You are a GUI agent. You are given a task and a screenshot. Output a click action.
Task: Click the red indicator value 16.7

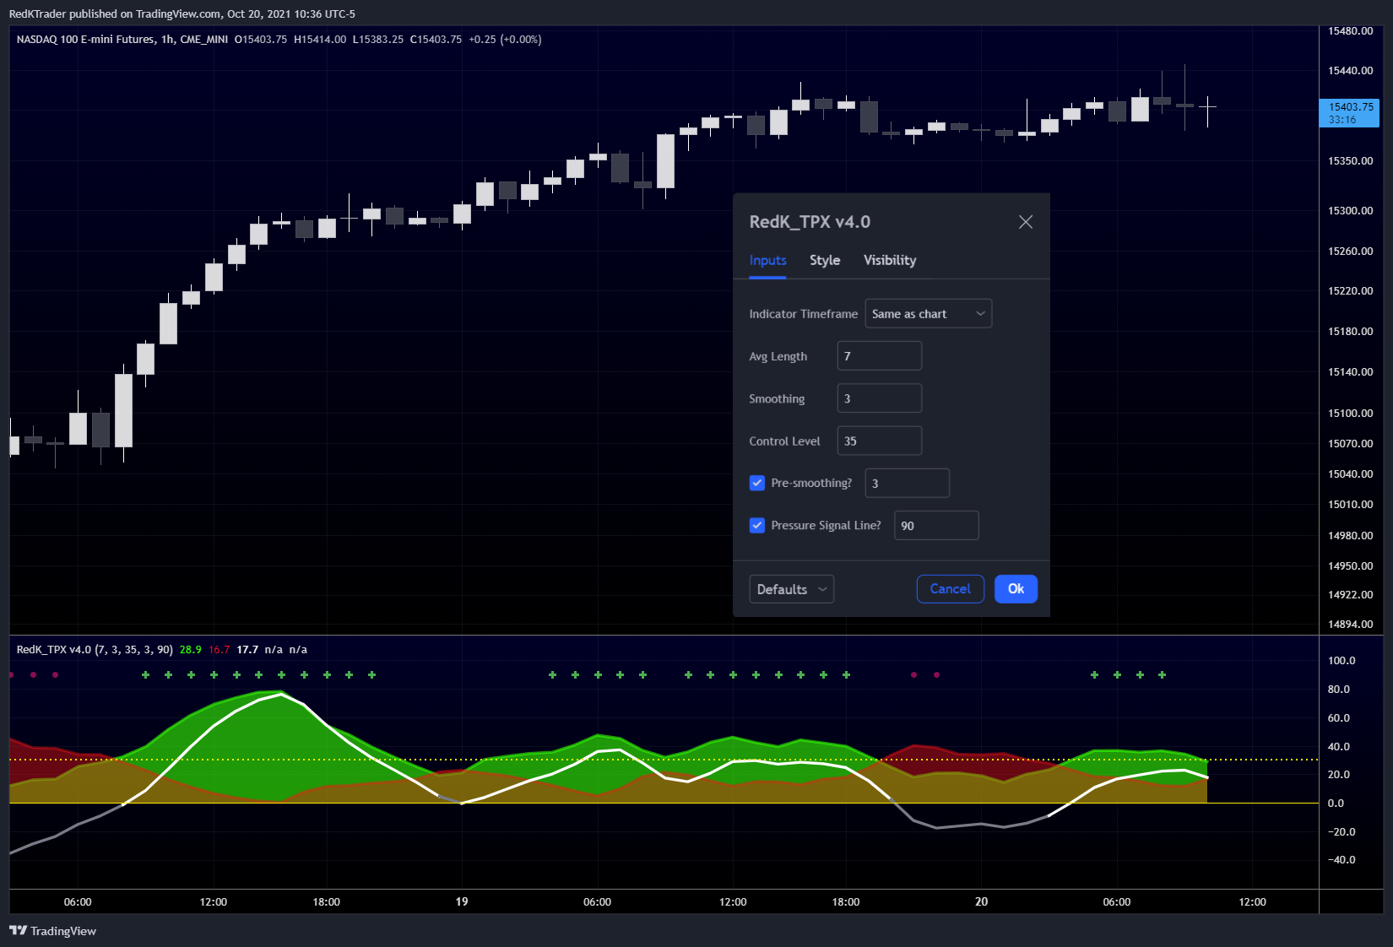219,650
